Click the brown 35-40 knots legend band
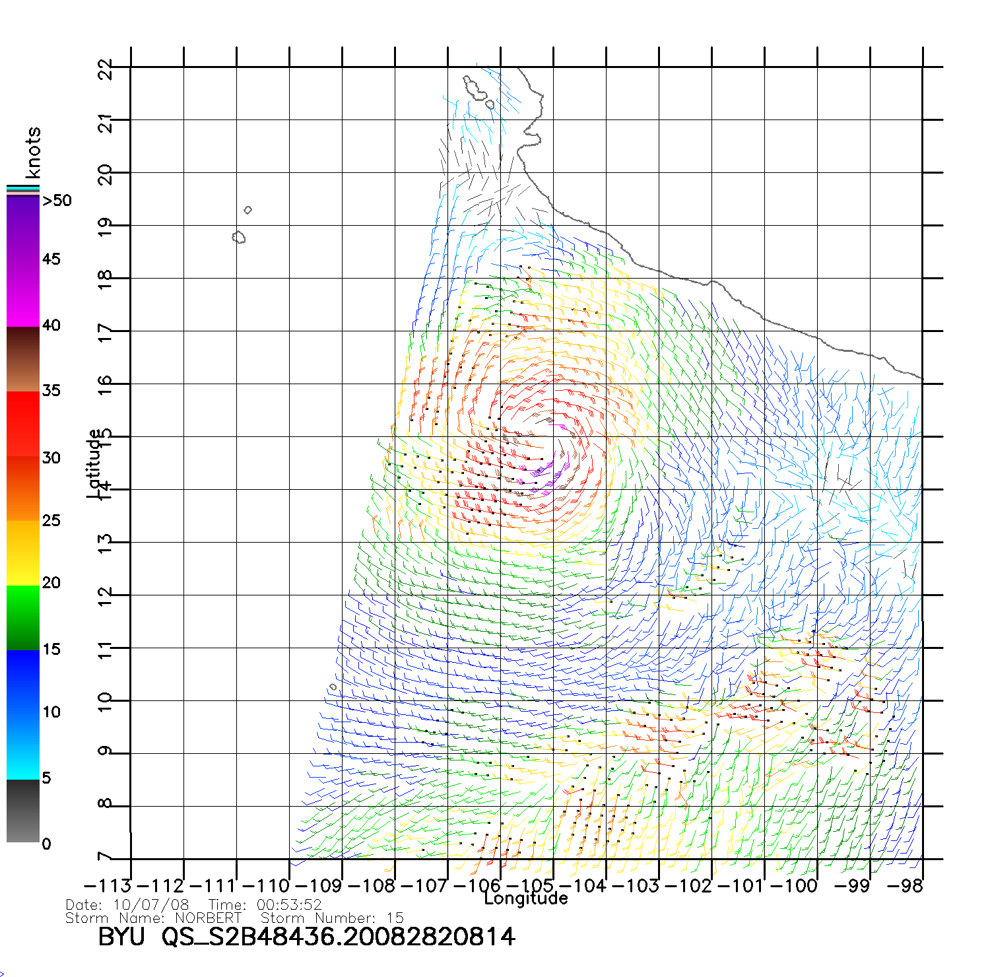Image resolution: width=990 pixels, height=977 pixels. click(x=23, y=360)
